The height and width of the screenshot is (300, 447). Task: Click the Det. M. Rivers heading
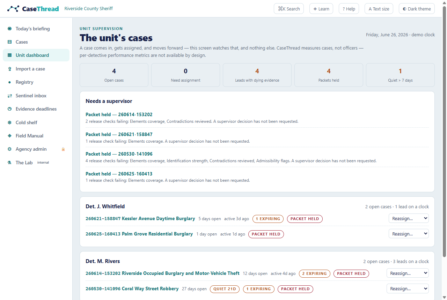tap(103, 261)
